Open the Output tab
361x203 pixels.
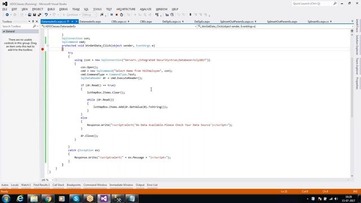(140, 185)
